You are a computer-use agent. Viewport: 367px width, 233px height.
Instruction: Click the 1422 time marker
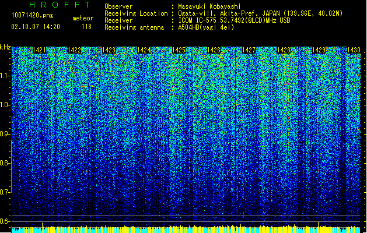(74, 50)
